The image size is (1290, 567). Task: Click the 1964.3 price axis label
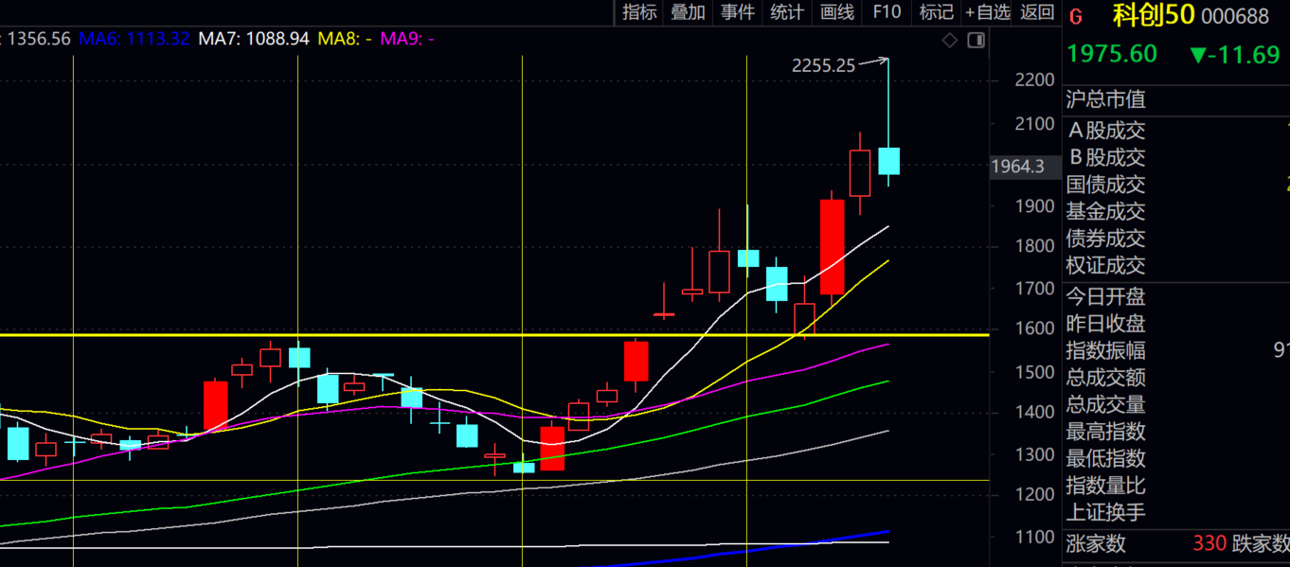click(x=1017, y=167)
